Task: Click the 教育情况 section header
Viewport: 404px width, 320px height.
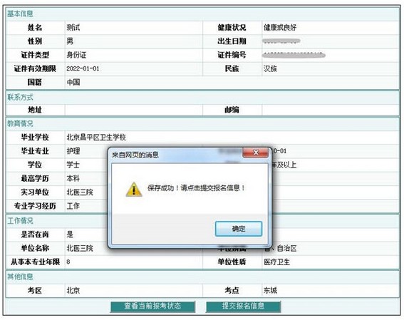Action: pos(20,124)
